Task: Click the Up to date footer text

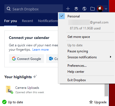Action: click(x=16, y=102)
